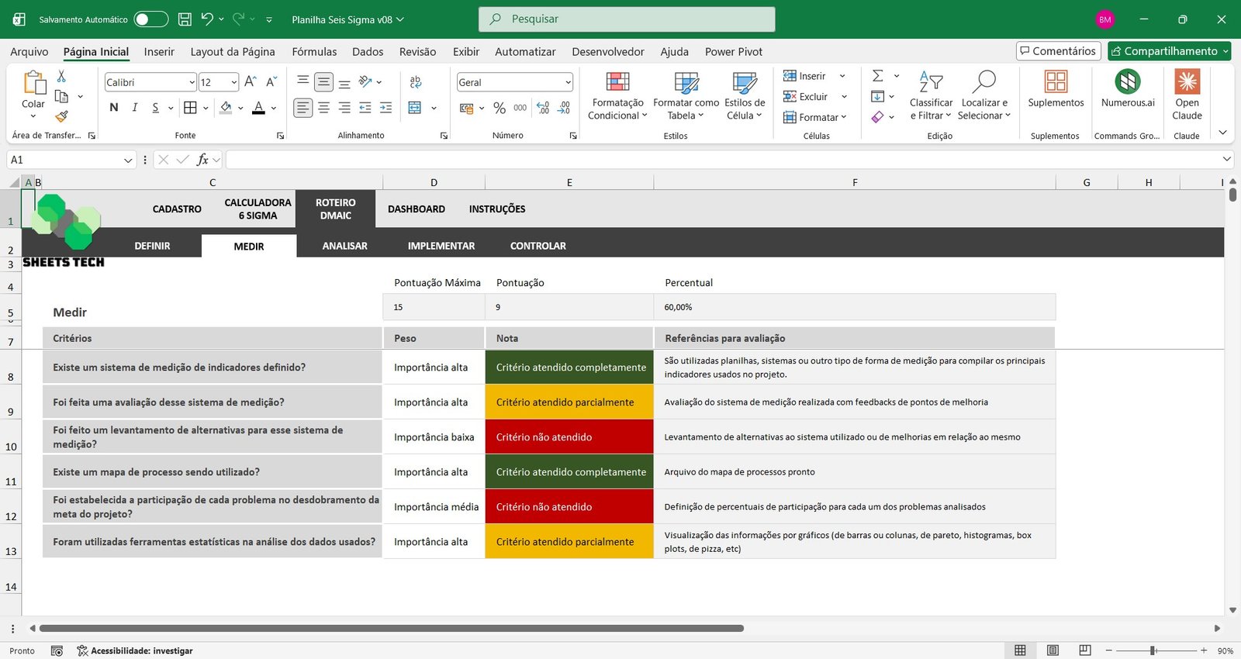Click the horizontal scrollbar thumb
The image size is (1241, 659).
[x=392, y=628]
